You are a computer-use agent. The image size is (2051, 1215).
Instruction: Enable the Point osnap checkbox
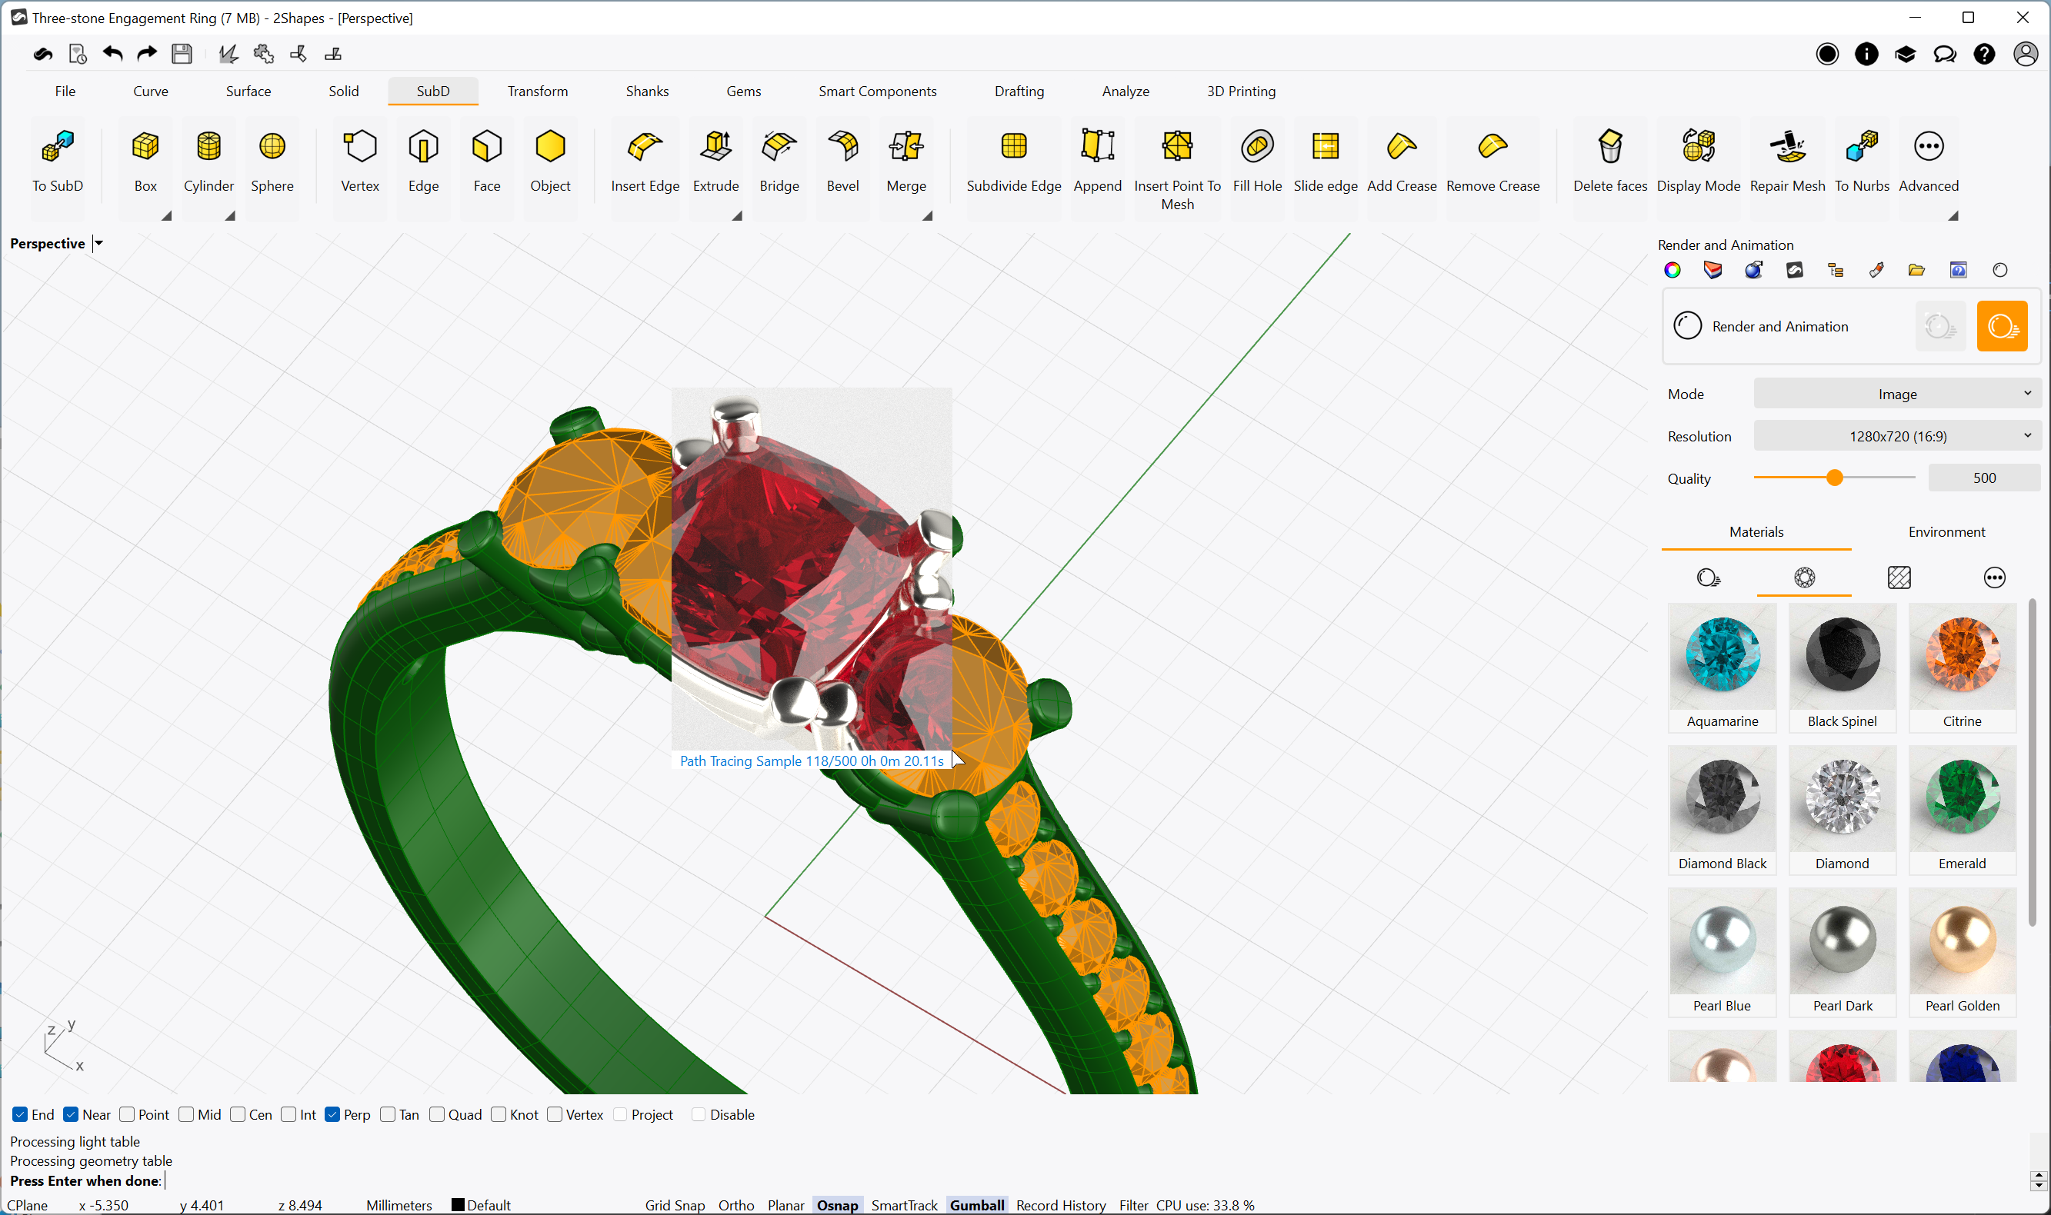[127, 1114]
